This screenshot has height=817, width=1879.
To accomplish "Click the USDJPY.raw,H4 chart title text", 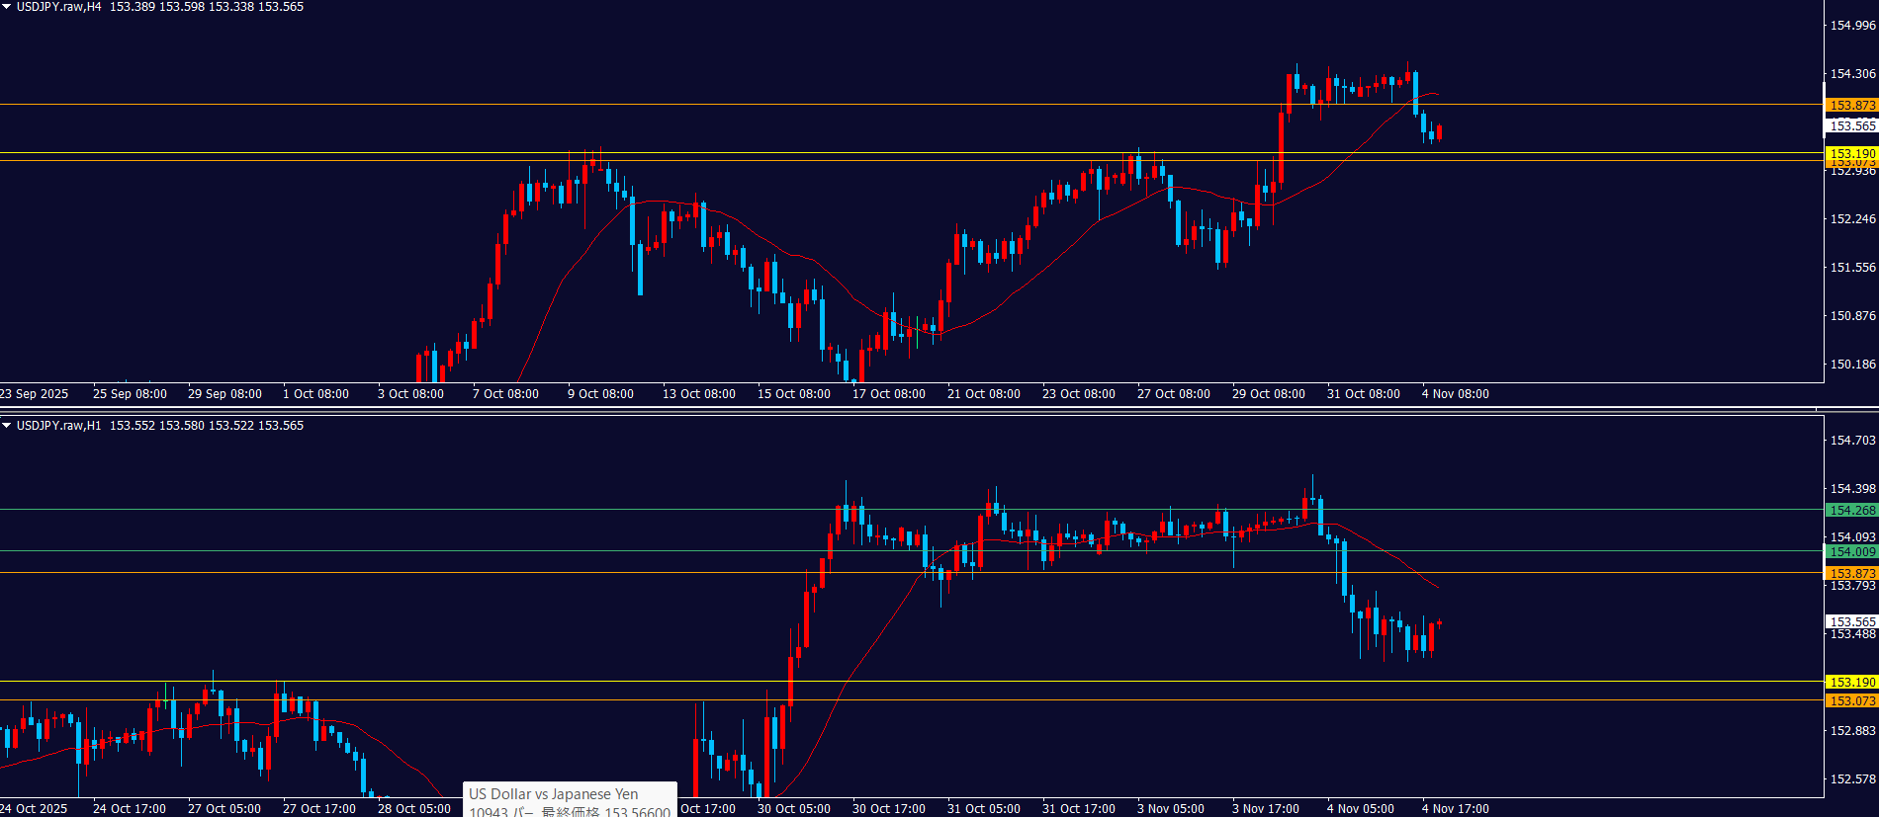I will pyautogui.click(x=59, y=7).
